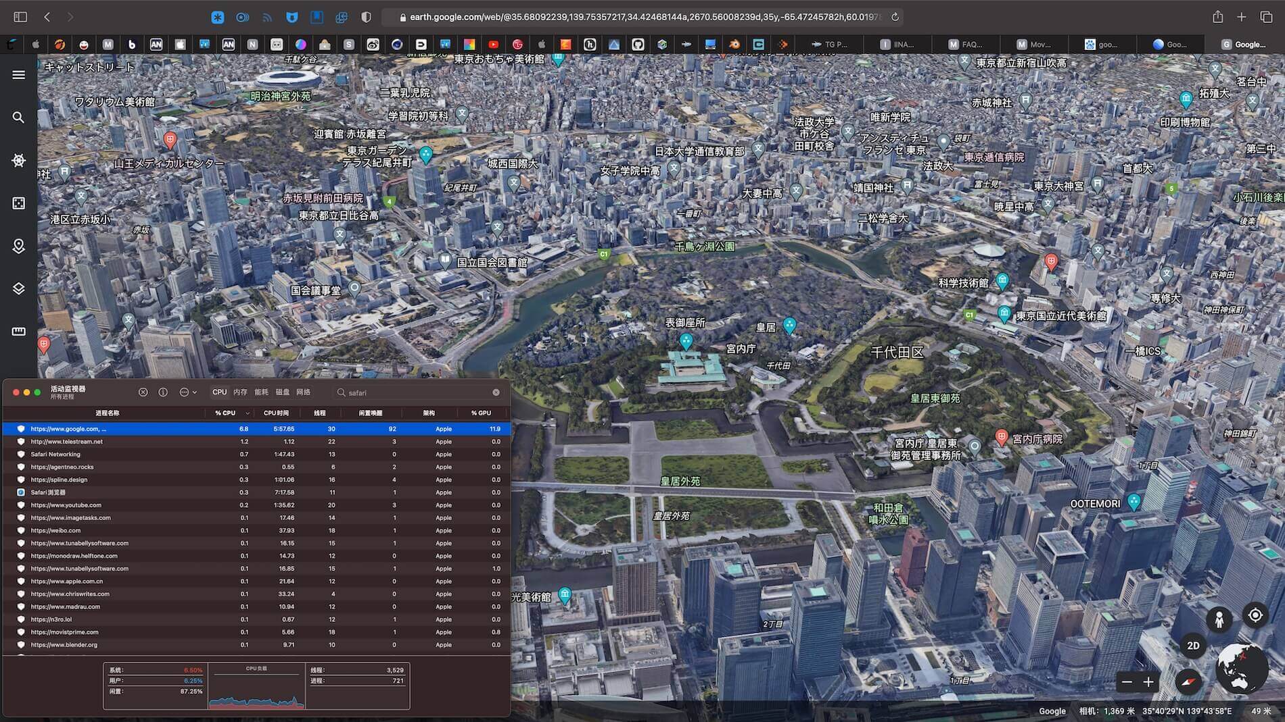The image size is (1285, 722).
Task: Click the zoom in plus button
Action: [x=1148, y=682]
